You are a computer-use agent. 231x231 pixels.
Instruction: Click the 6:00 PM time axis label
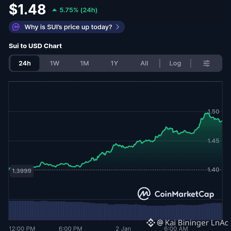(70, 229)
